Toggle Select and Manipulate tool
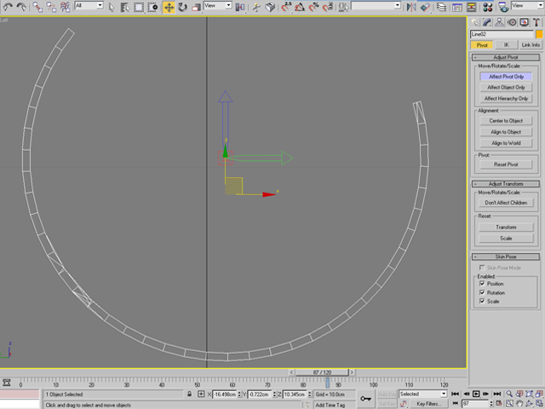545x409 pixels. point(256,7)
